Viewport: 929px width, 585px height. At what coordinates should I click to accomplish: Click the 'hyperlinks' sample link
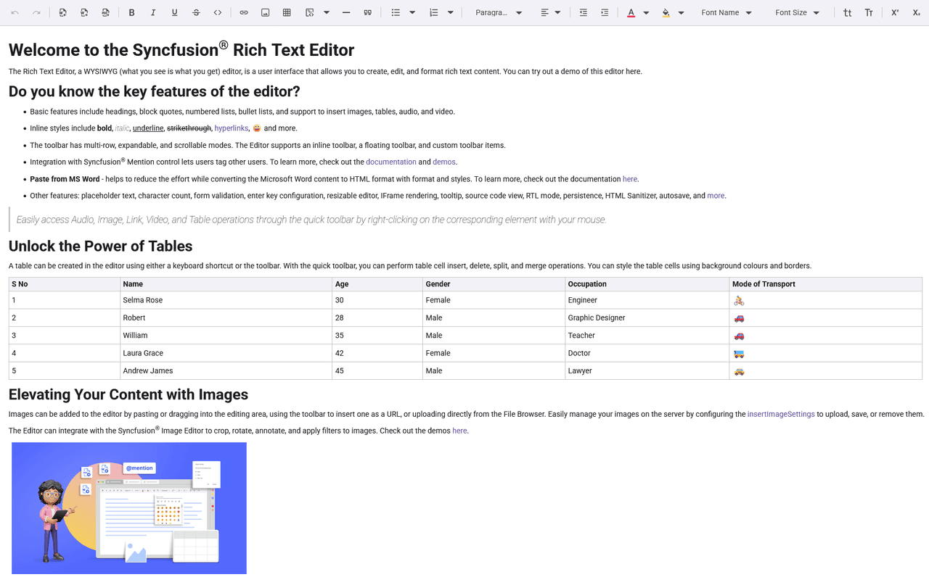pyautogui.click(x=232, y=128)
